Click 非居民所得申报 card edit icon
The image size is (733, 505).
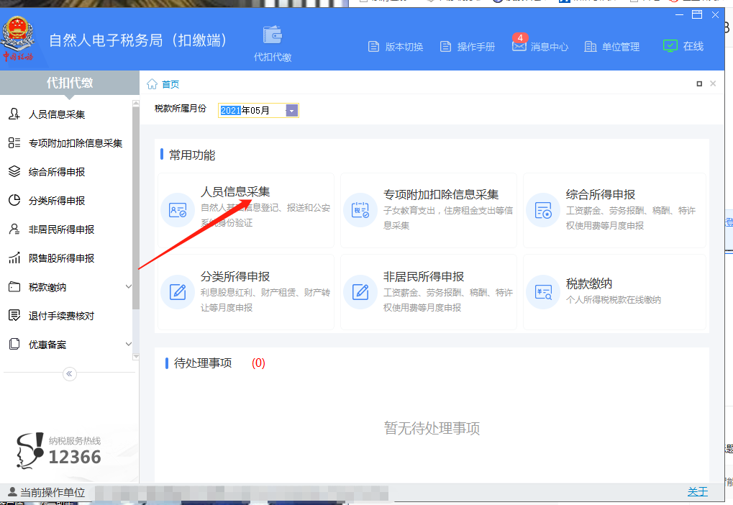coord(360,292)
